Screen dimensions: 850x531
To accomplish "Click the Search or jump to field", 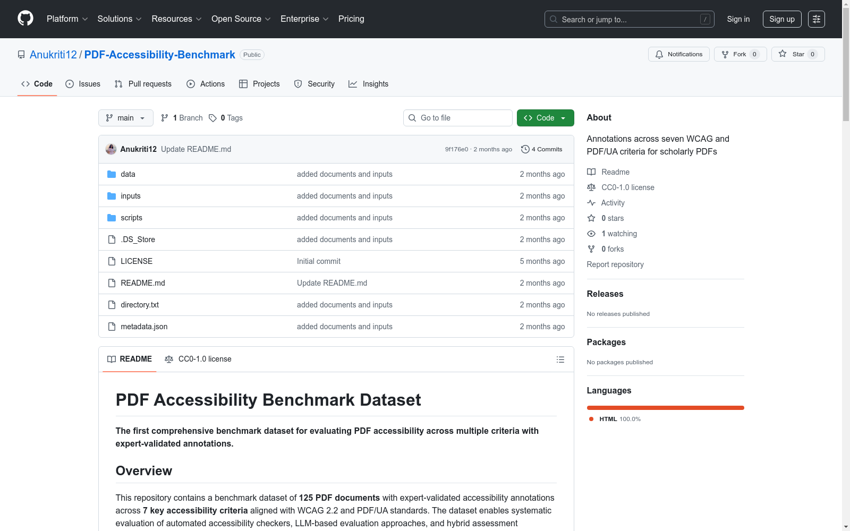I will coord(630,19).
